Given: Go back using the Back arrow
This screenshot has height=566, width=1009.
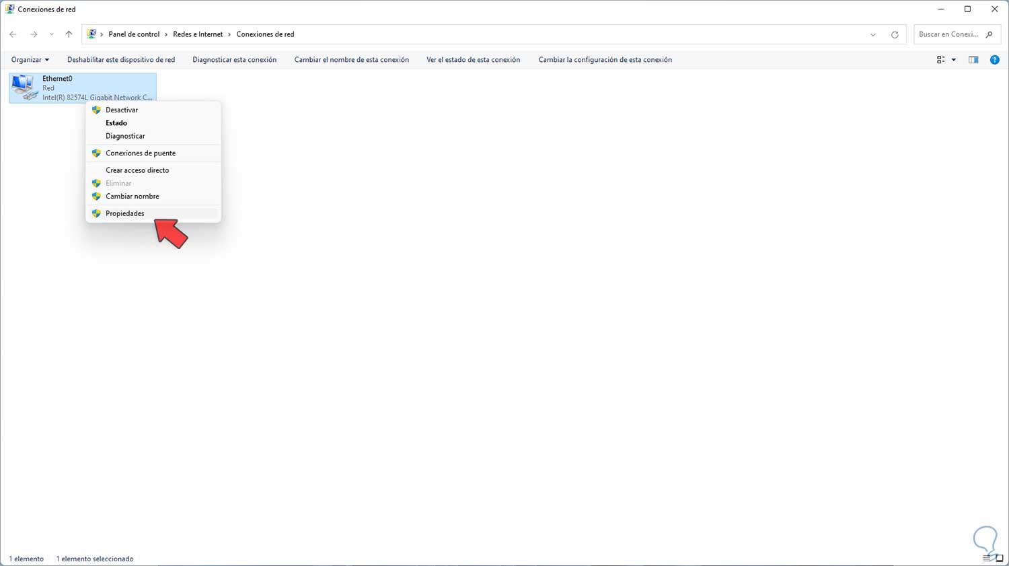Looking at the screenshot, I should pos(13,34).
